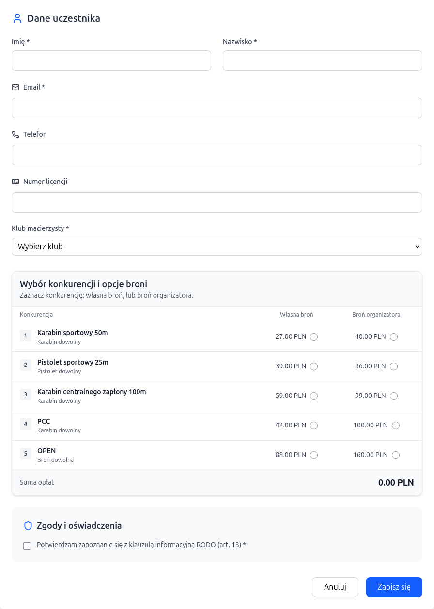
Task: Click the Numer licencji input field
Action: 217,202
